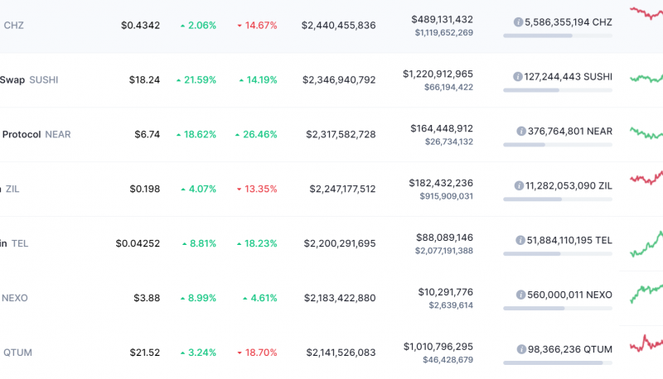Click the info icon beside 5,586,355,194 CHZ
This screenshot has height=379, width=663.
coord(518,22)
